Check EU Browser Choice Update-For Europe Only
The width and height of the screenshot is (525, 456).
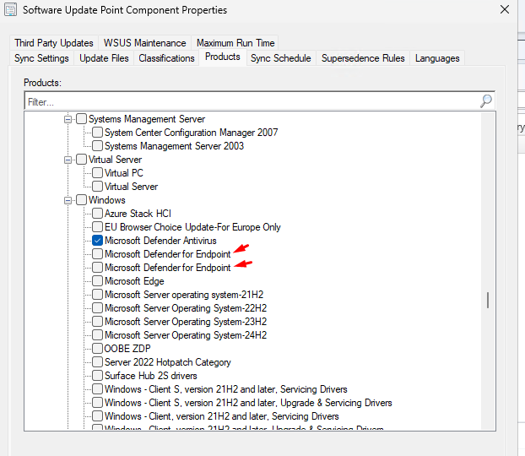click(97, 227)
